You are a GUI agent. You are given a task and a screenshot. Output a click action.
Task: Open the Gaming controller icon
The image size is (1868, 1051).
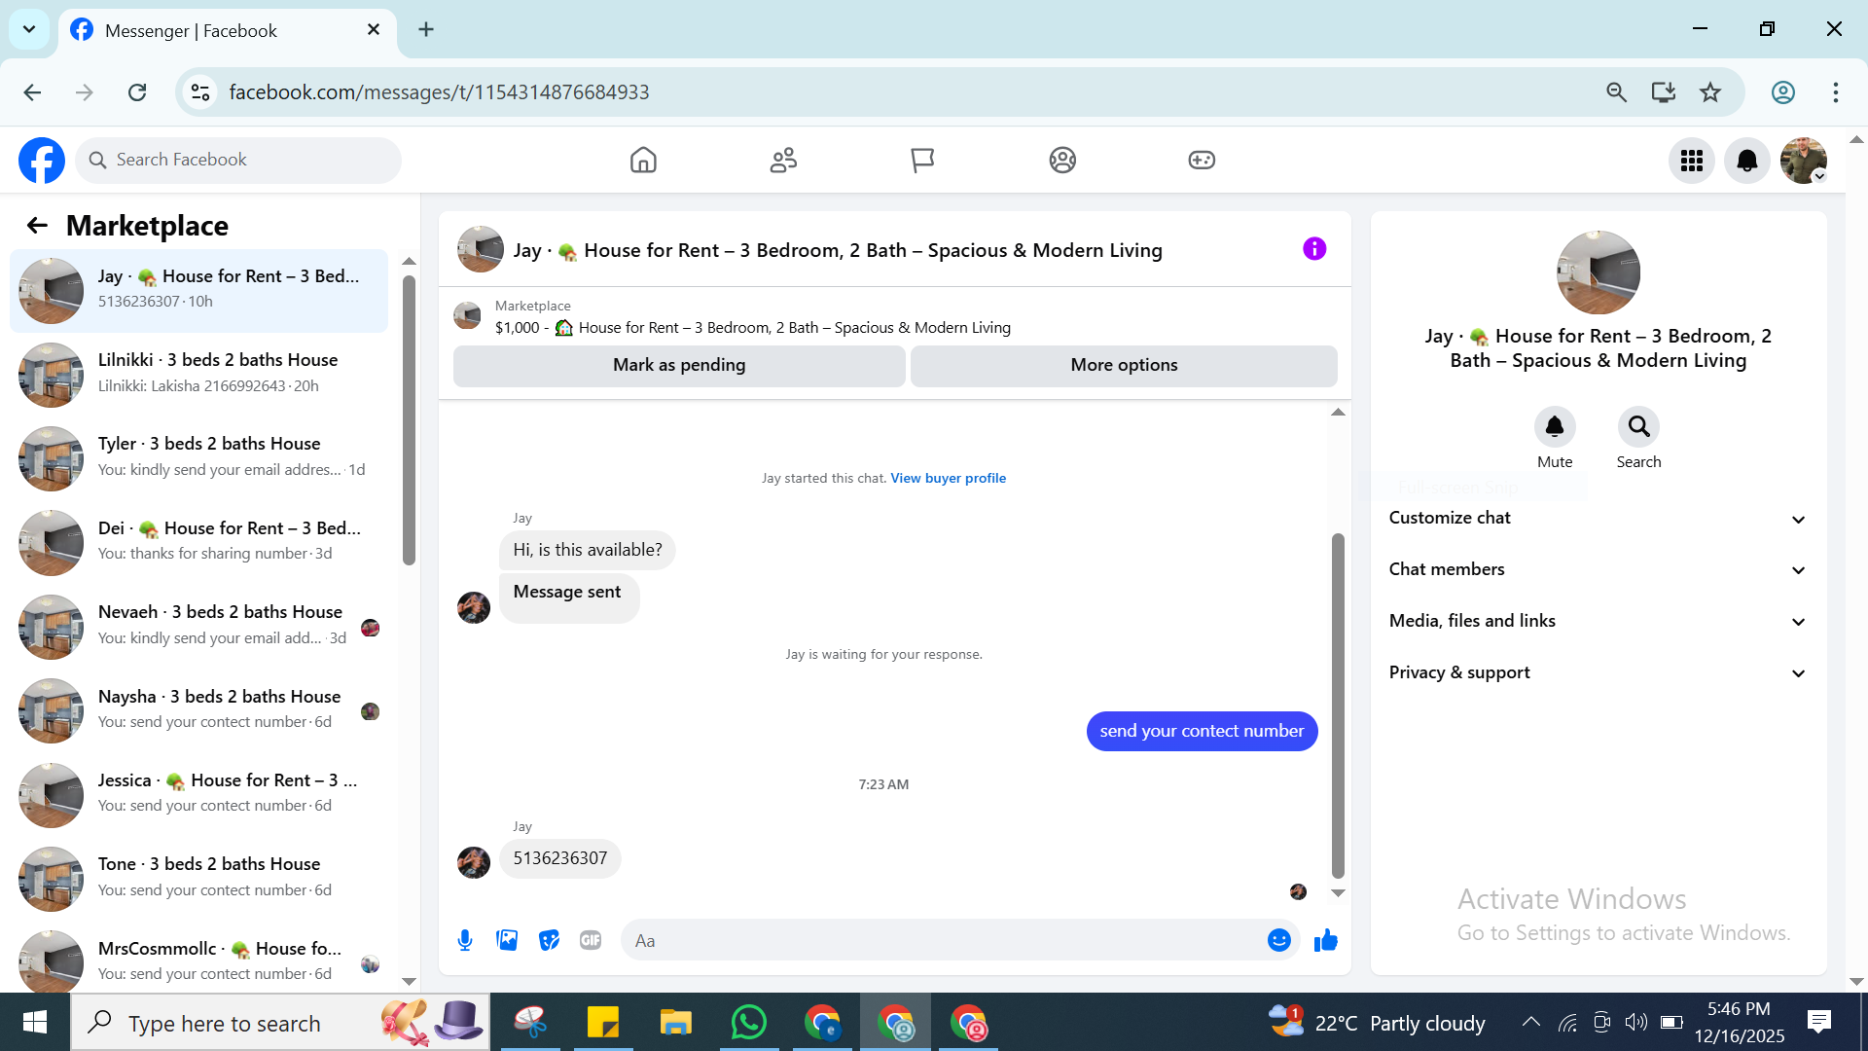[x=1202, y=160]
